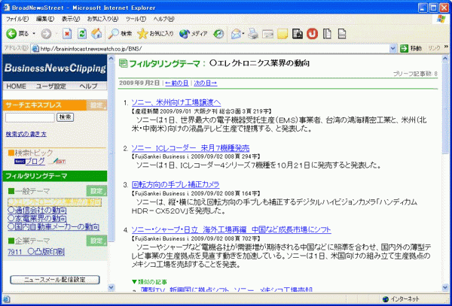Click the 移動 (Go) button

click(411, 49)
